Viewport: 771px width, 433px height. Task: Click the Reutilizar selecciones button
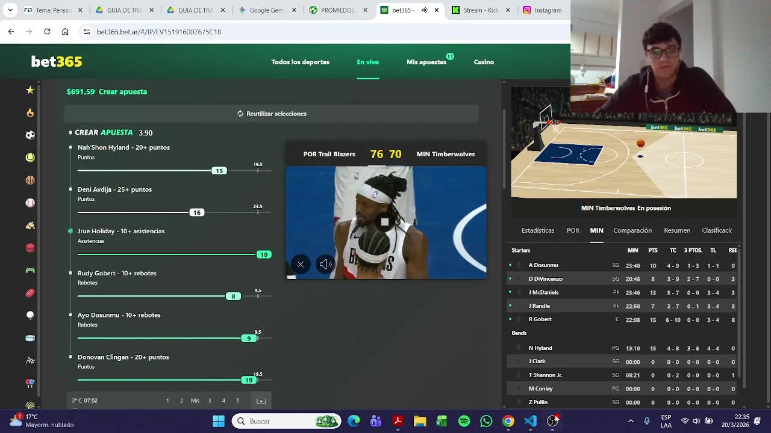(272, 114)
